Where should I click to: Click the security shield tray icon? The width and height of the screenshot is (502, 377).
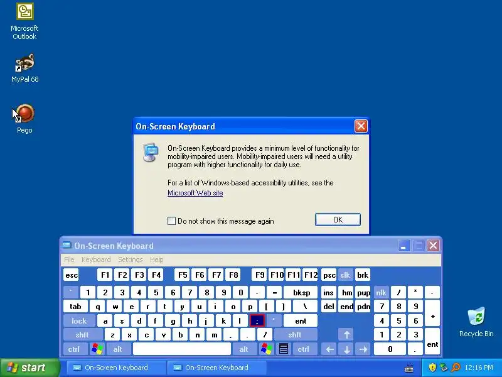click(432, 368)
